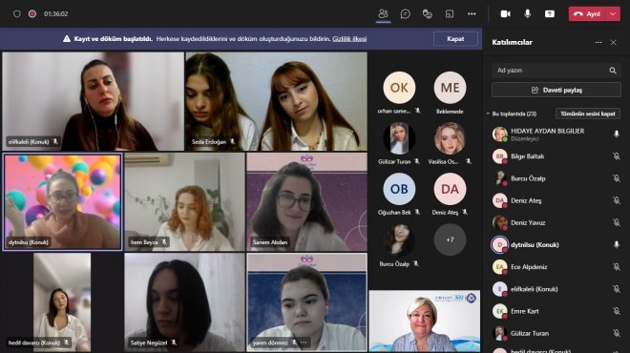Click muted mic icon for Burcu Özalp in list

coord(617,178)
